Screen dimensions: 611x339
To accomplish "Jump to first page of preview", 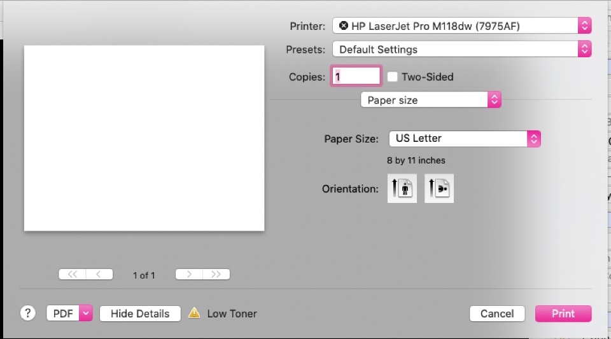I will click(72, 275).
